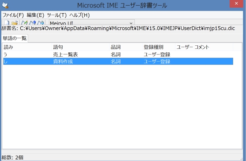The image size is (246, 161).
Task: Click the delete word toolbar icon
Action: click(x=41, y=23)
